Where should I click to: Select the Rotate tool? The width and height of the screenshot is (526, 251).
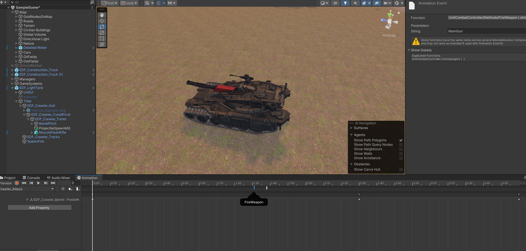102,27
